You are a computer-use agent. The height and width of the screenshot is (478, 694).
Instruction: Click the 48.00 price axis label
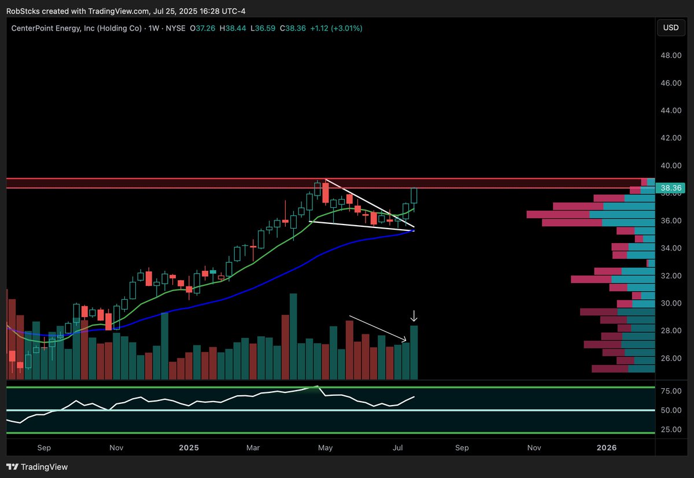coord(671,56)
